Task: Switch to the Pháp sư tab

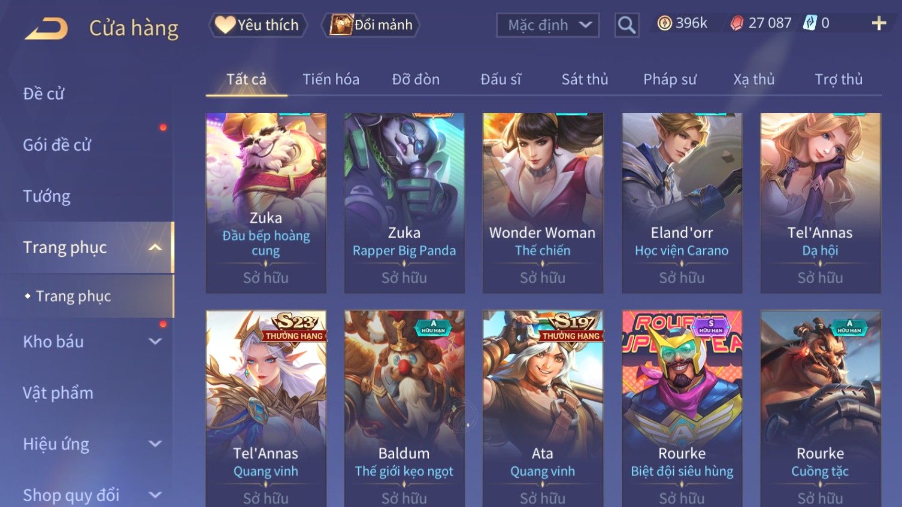Action: 670,79
